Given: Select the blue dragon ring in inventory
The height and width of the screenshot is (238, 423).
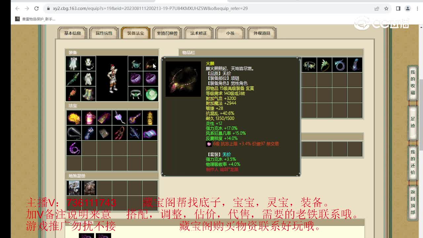Looking at the screenshot, I should [339, 65].
